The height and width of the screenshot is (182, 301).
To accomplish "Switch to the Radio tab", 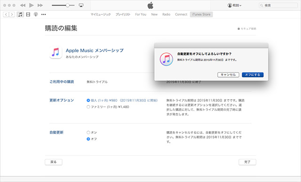I will pyautogui.click(x=166, y=15).
